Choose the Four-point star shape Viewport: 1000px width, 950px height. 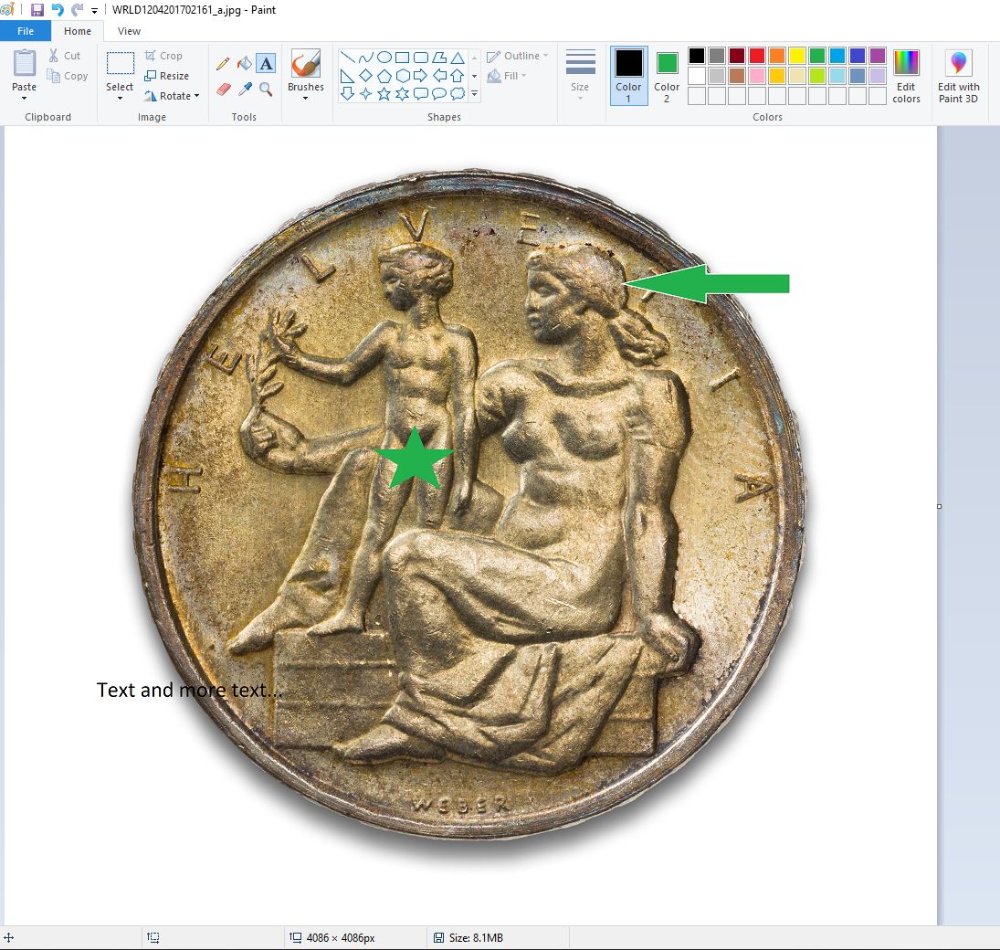[x=365, y=94]
